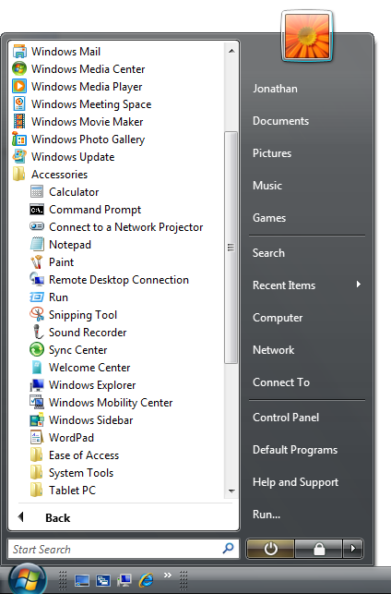Open Windows Update icon
The width and height of the screenshot is (391, 594).
(x=19, y=156)
